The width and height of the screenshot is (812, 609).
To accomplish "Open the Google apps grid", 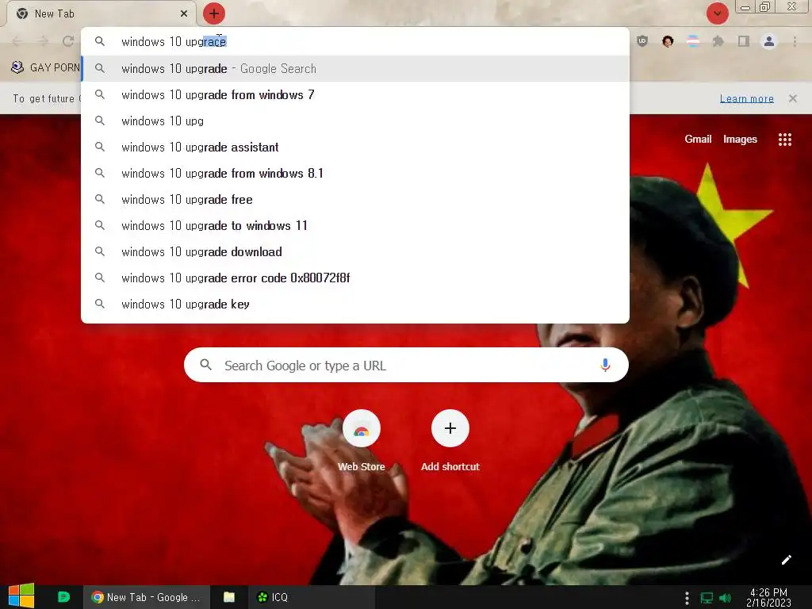I will coord(784,140).
